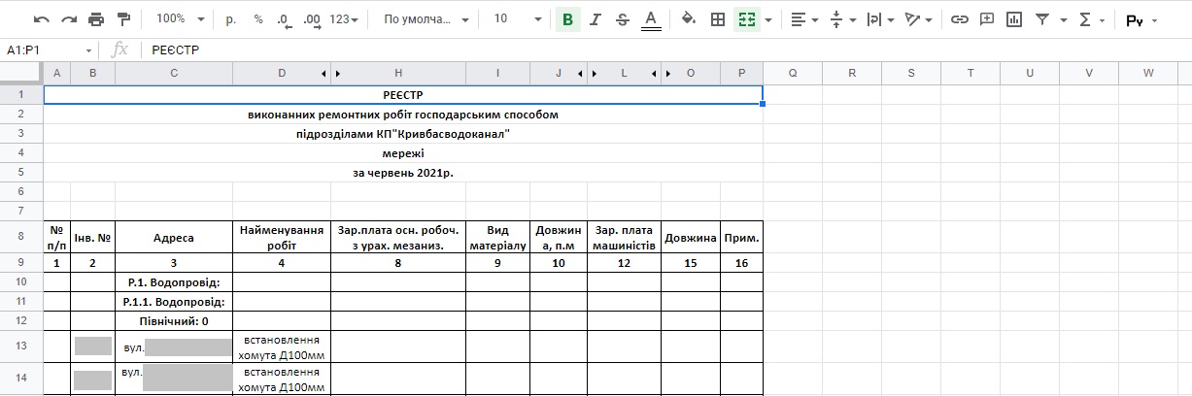1192x396 pixels.
Task: Insert a chart
Action: [1014, 19]
